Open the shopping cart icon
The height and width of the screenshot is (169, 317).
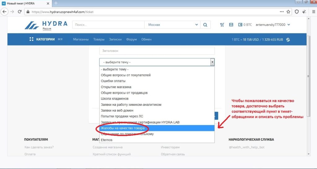click(222, 25)
